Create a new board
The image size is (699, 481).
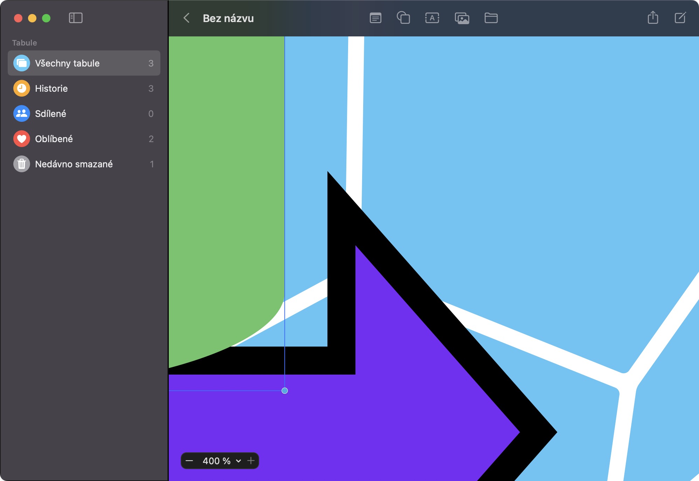680,18
